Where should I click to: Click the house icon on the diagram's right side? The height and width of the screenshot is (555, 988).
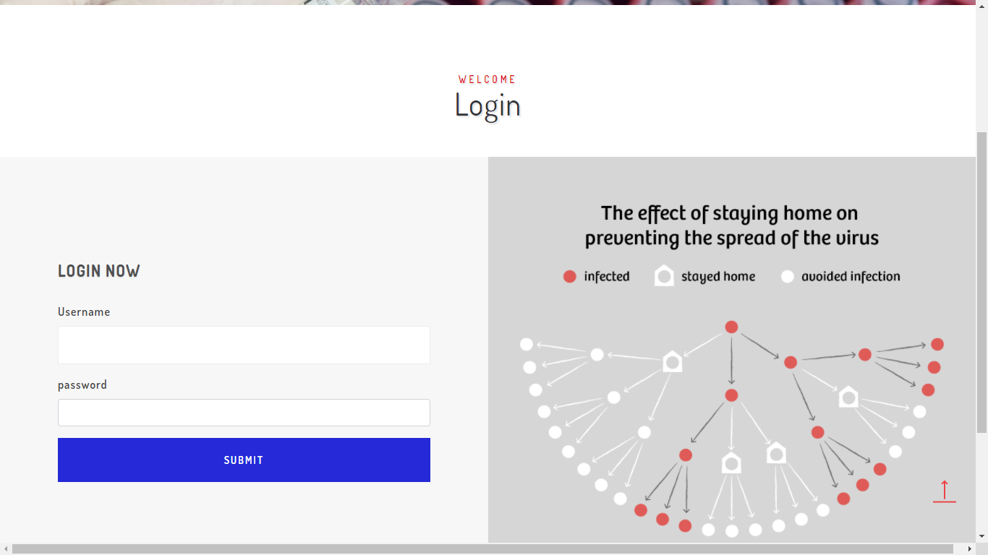click(x=848, y=397)
